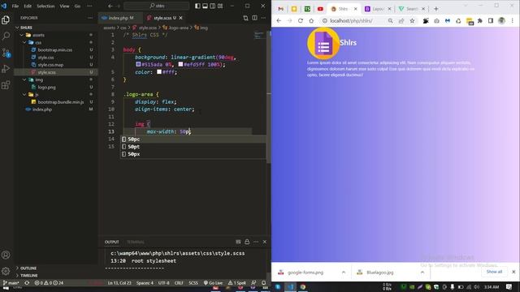Switch to the OUTPUT panel tab
The width and height of the screenshot is (520, 292).
pos(112,242)
